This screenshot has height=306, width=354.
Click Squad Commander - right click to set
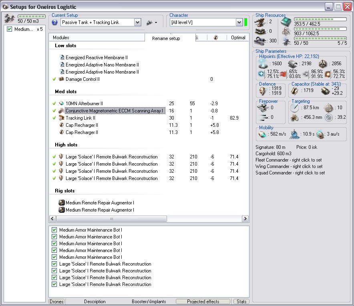pos(290,173)
